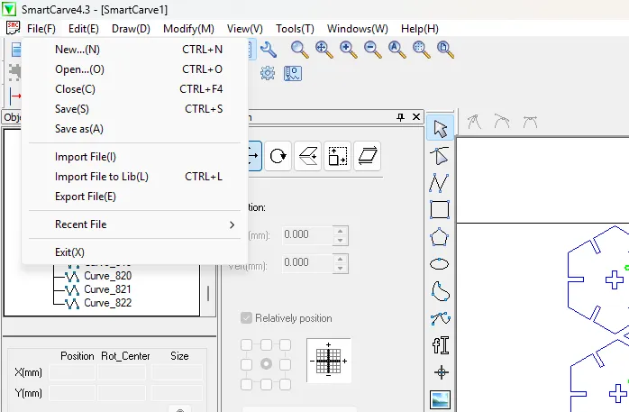Select the Bezier spline curve tool

[440, 318]
